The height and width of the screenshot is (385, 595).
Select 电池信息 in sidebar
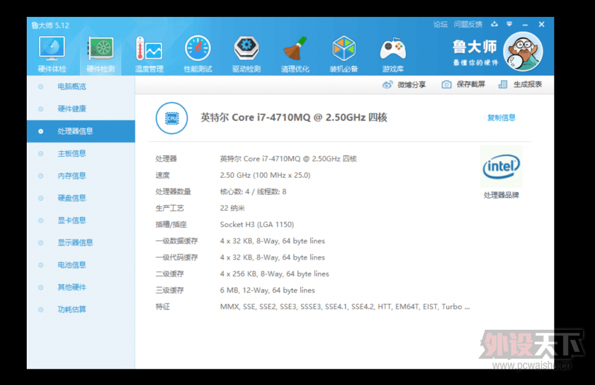pyautogui.click(x=81, y=265)
